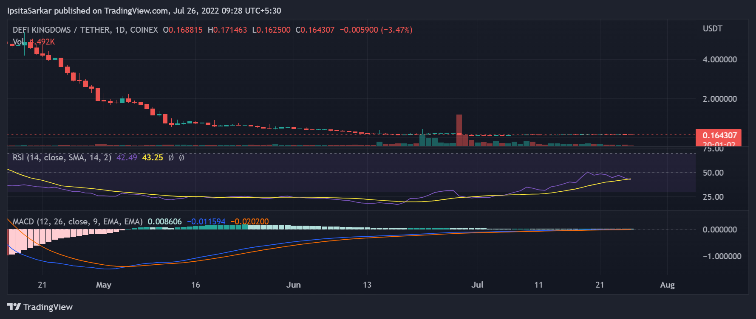Screen dimensions: 756x319
Task: Click the yellow RSI average value 43.25
Action: 153,157
